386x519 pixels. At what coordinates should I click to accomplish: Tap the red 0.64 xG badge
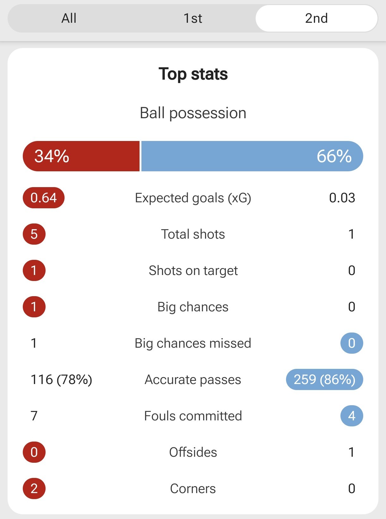[x=44, y=198]
